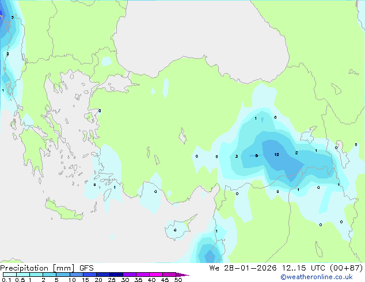The width and height of the screenshot is (365, 282).
Task: Click the 25–30 mm legend swatch
Action: pos(116,275)
